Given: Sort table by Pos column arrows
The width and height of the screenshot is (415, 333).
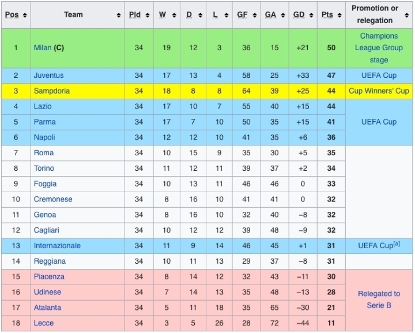Looking at the screenshot, I should (25, 15).
